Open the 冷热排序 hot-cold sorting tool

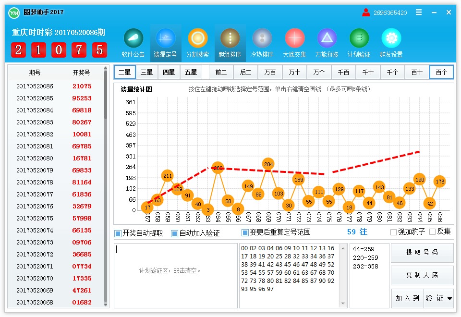[262, 42]
